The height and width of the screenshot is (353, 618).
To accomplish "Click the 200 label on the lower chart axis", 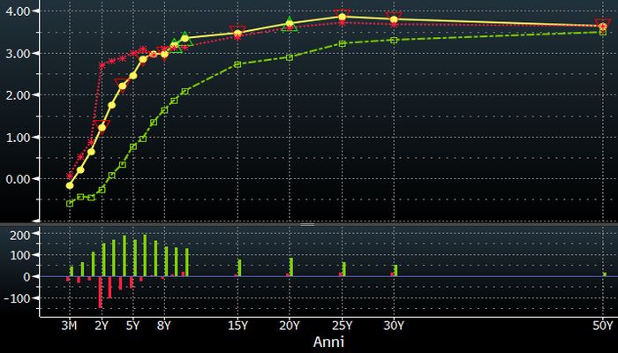I will 20,235.
